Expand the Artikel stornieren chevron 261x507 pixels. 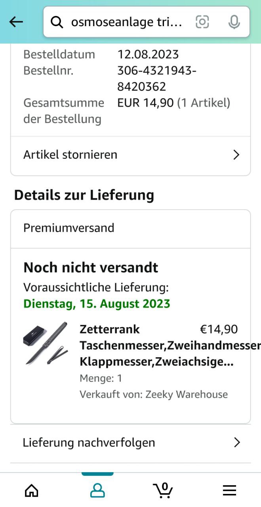tap(236, 154)
